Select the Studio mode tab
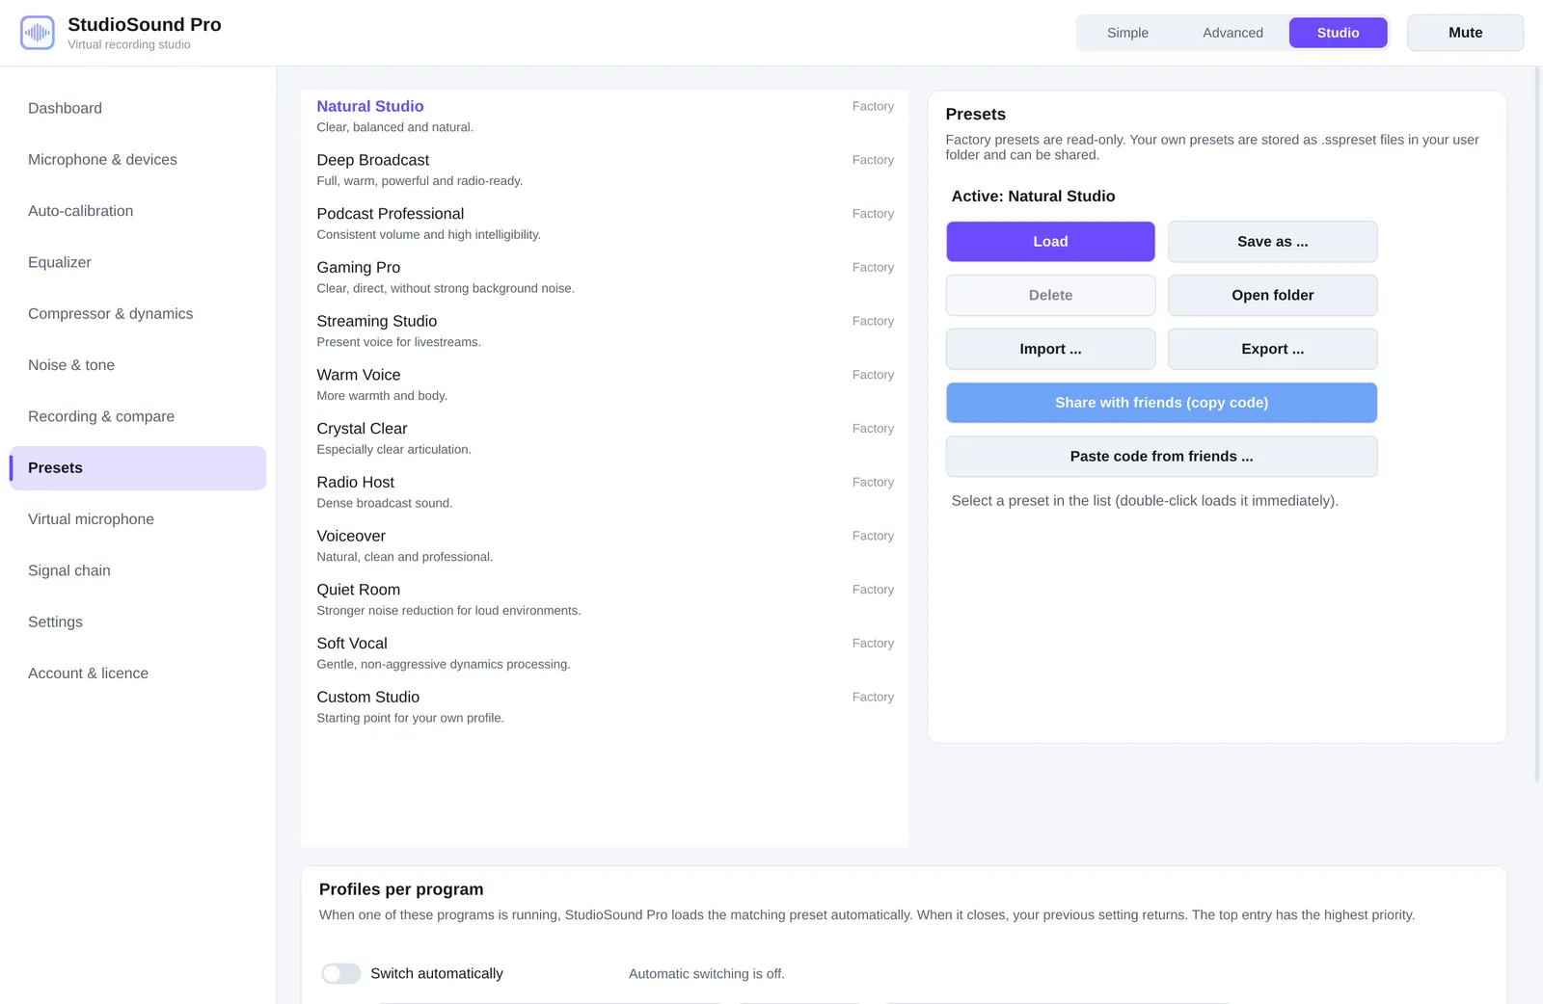 [x=1338, y=33]
